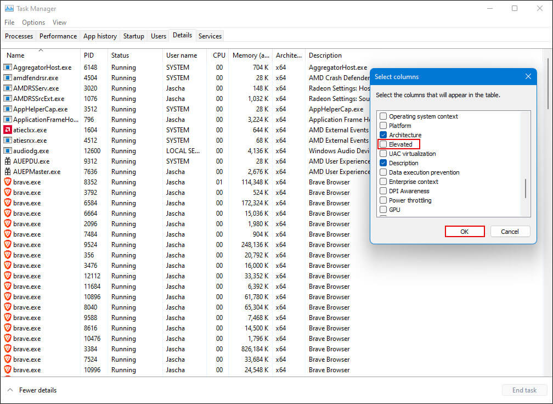Uncheck the Architecture column checkbox
The height and width of the screenshot is (404, 553).
click(383, 135)
